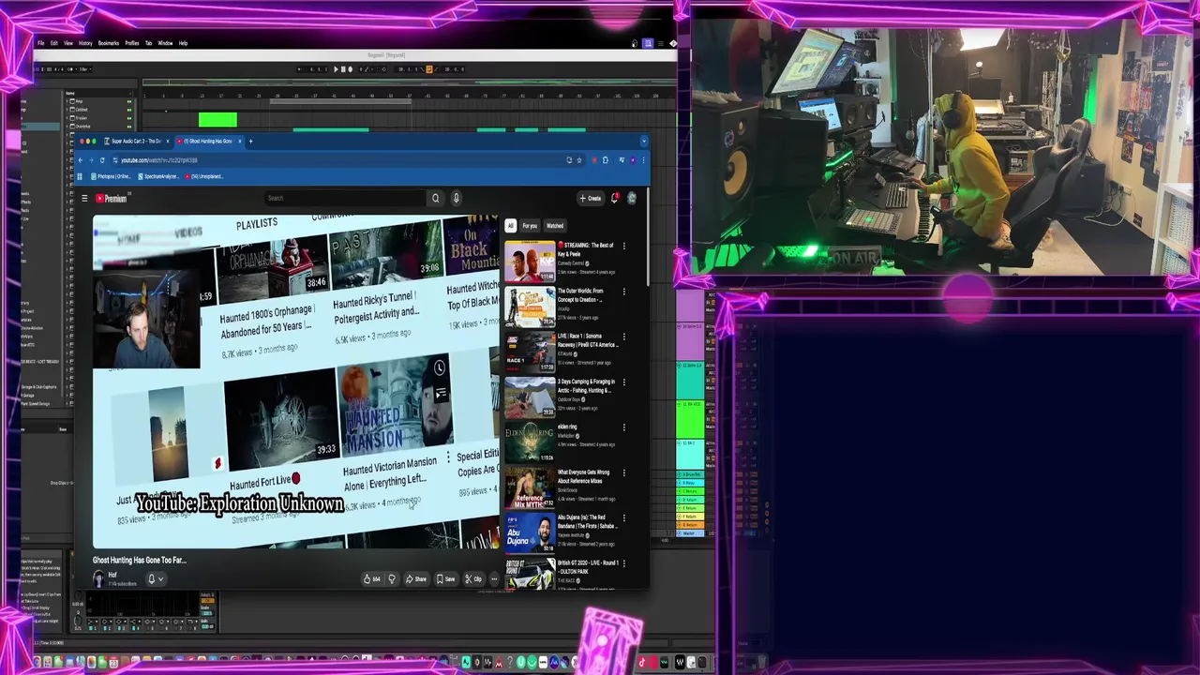Click the Ghost Hunting Has Gone Too Far title
1200x675 pixels.
tap(140, 560)
